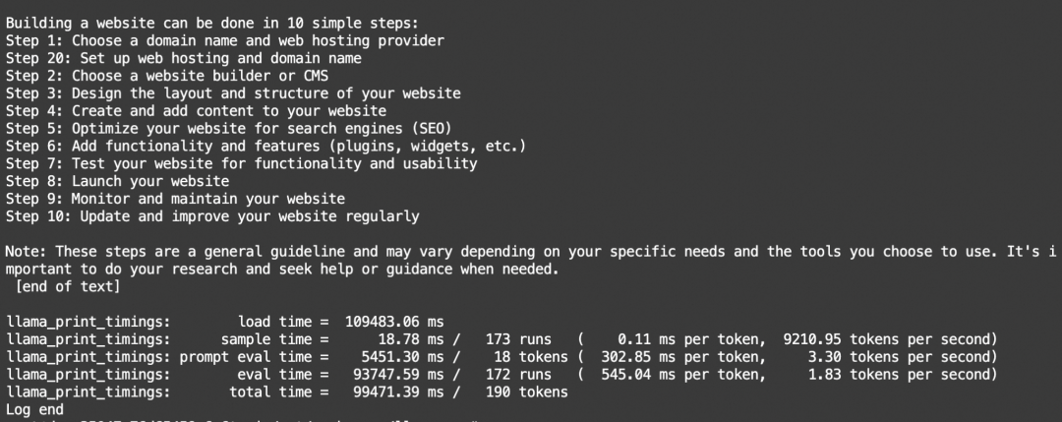Viewport: 1062px width, 422px height.
Task: Click the "Step 9" monitor and maintain line
Action: click(175, 199)
